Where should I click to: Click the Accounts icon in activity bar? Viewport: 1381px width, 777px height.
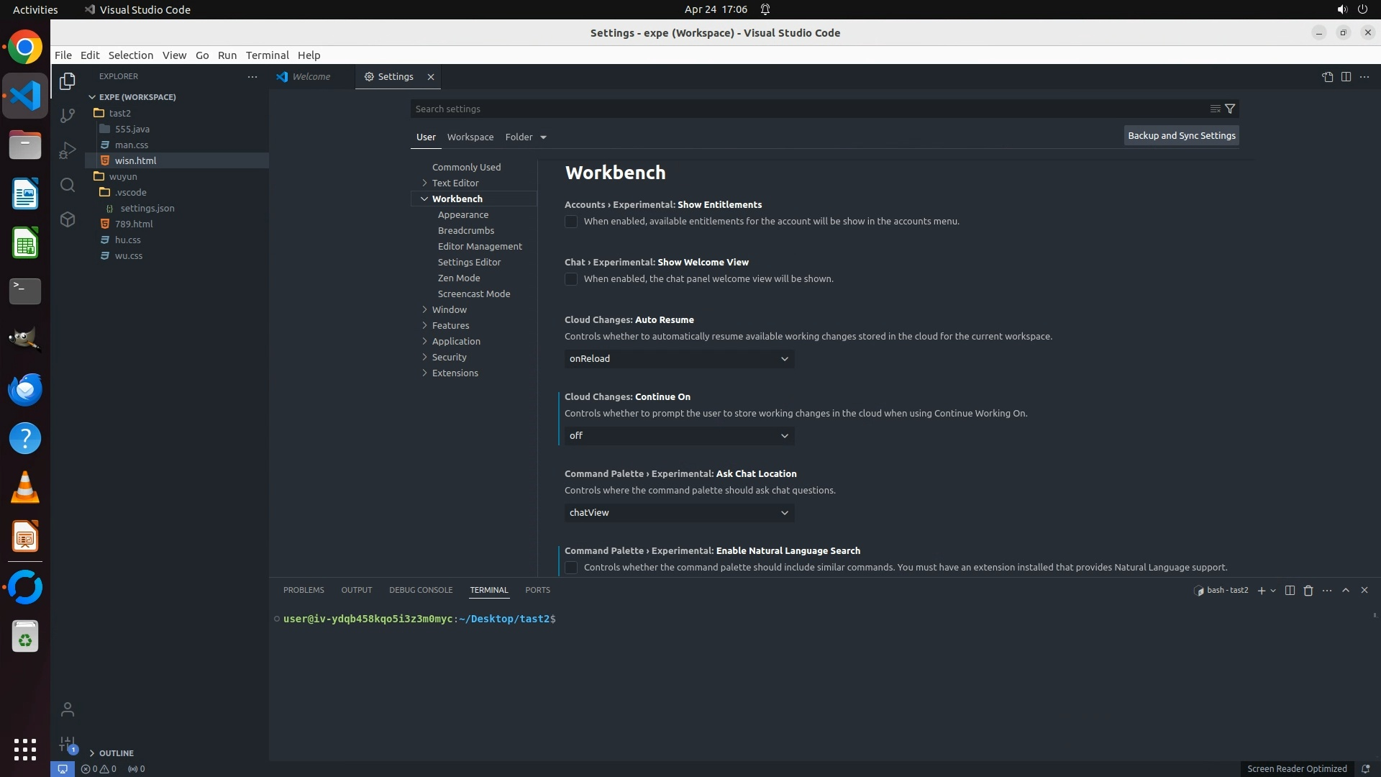pyautogui.click(x=68, y=709)
